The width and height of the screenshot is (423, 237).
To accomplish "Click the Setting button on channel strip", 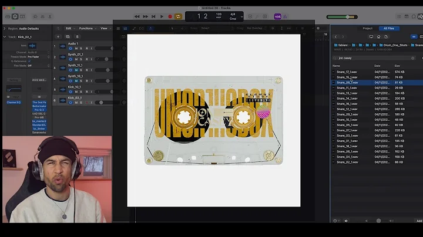I will 14,80.
